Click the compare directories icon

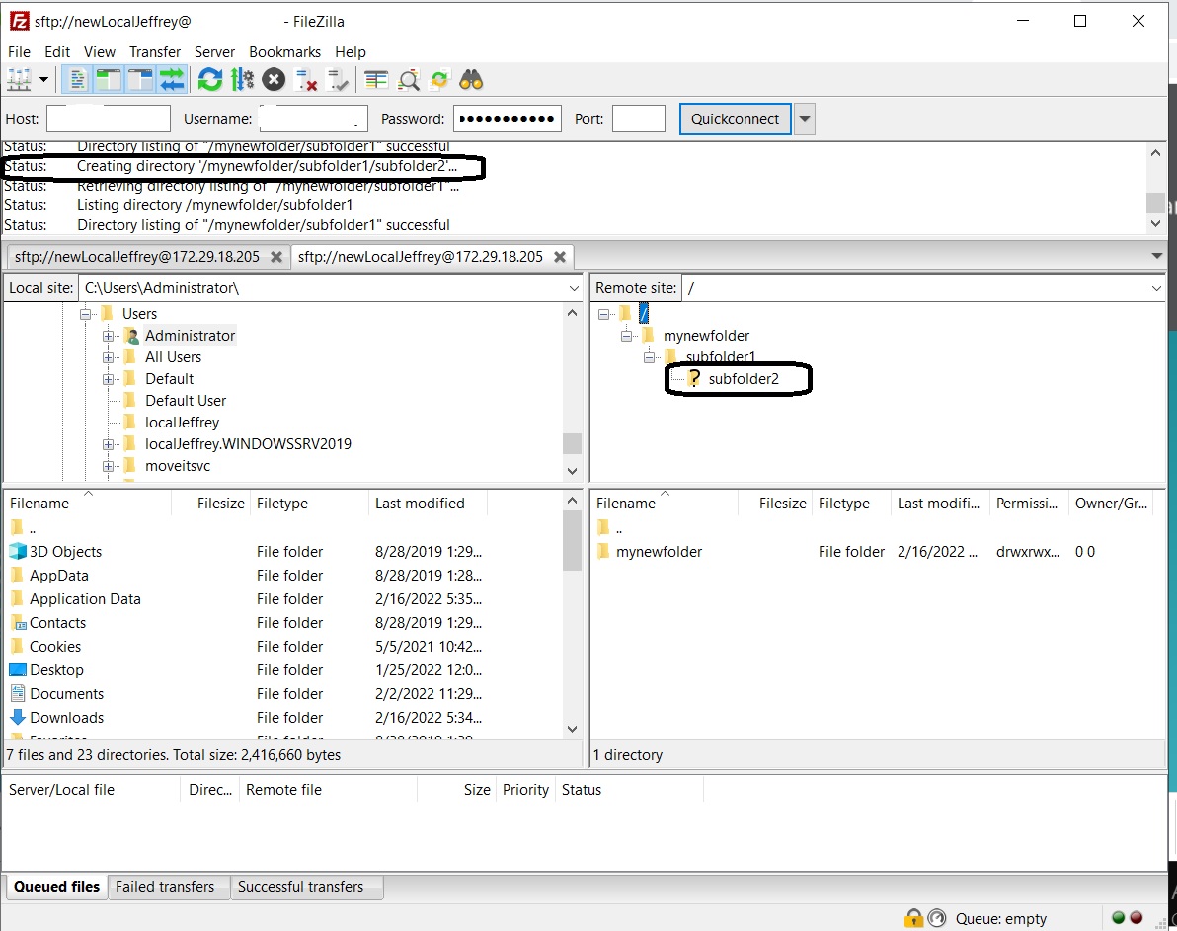(x=409, y=79)
